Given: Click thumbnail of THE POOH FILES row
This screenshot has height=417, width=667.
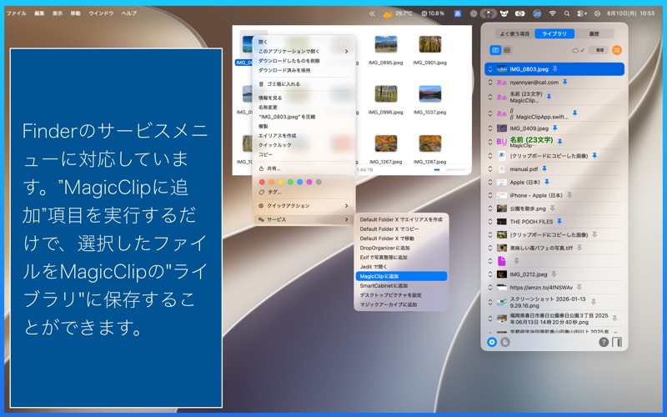Looking at the screenshot, I should click(x=502, y=222).
